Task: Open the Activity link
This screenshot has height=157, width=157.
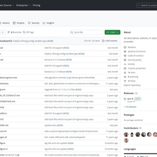Action: (131, 64)
